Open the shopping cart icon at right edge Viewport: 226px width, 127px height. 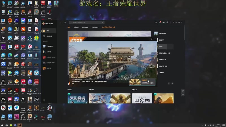pyautogui.click(x=182, y=91)
